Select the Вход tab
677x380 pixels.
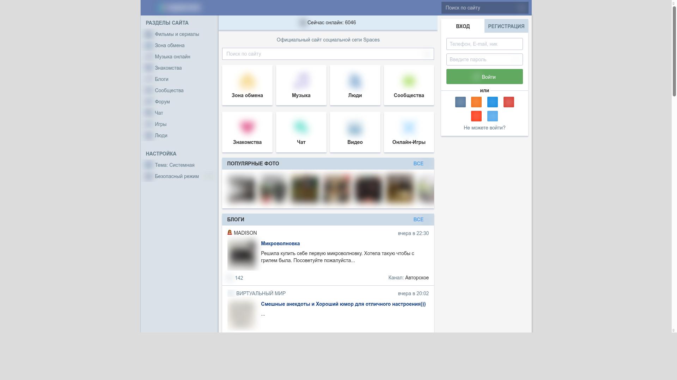463,26
